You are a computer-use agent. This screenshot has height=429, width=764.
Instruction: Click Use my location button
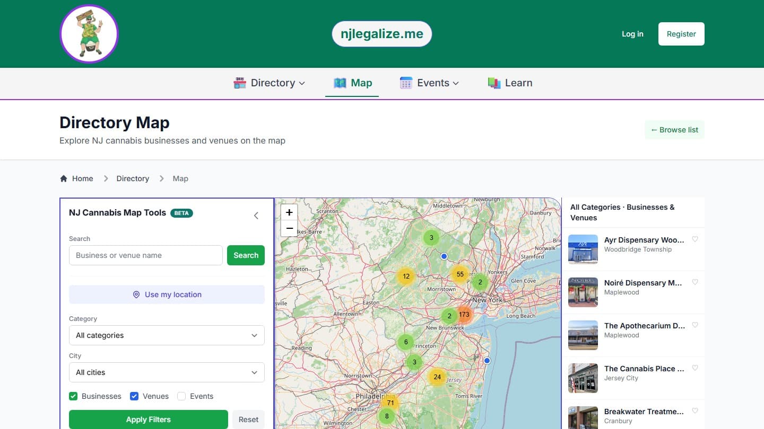[167, 294]
